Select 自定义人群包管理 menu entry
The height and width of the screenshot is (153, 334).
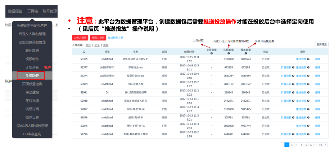[32, 34]
